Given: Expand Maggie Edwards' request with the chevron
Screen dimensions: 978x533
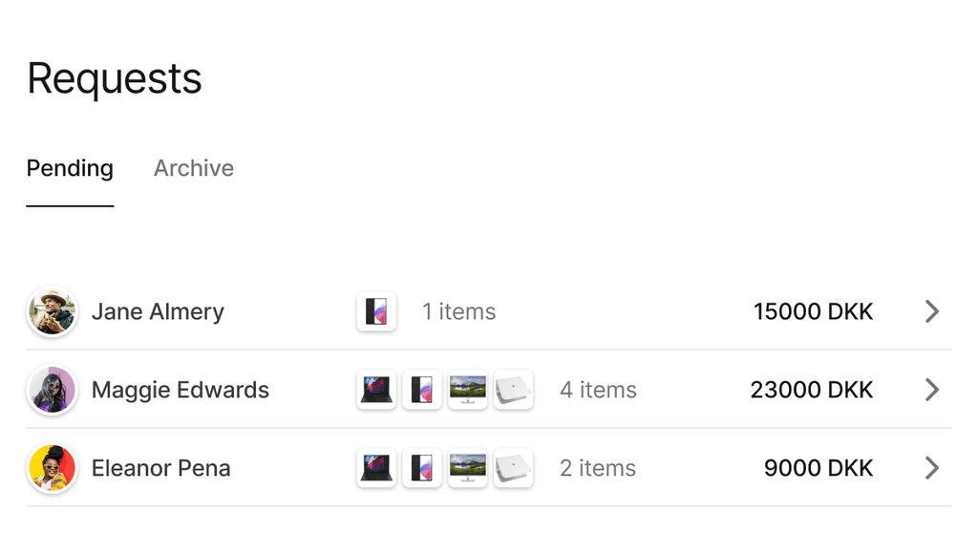Looking at the screenshot, I should [932, 390].
